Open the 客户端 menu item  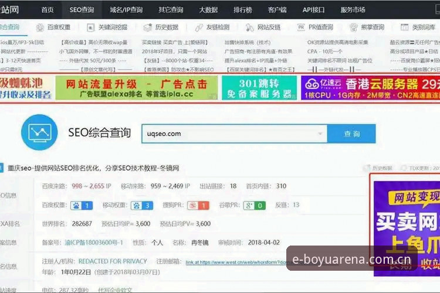point(277,10)
